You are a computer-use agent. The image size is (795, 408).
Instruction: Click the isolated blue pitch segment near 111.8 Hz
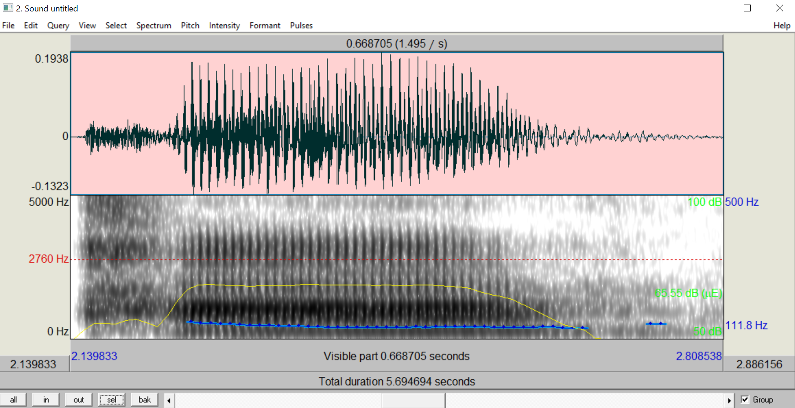656,323
